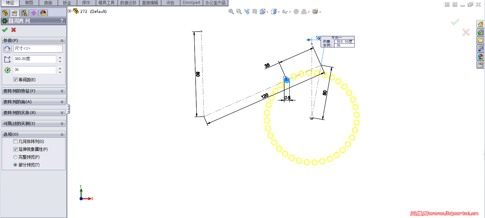Open SolidWorks Resources home tab
The width and height of the screenshot is (485, 218).
[480, 24]
